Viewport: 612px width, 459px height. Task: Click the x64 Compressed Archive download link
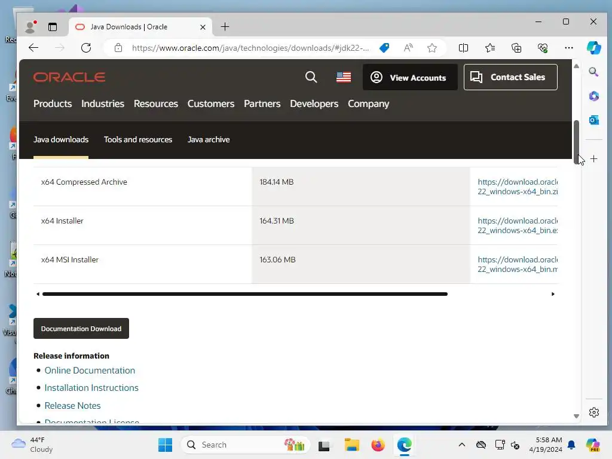click(x=518, y=186)
